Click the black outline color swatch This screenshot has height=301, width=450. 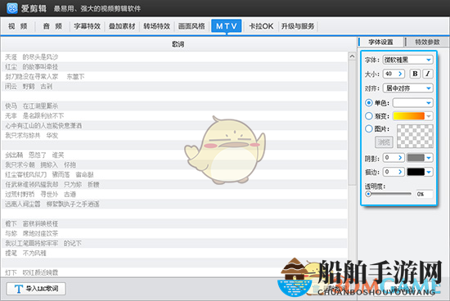[x=416, y=172]
